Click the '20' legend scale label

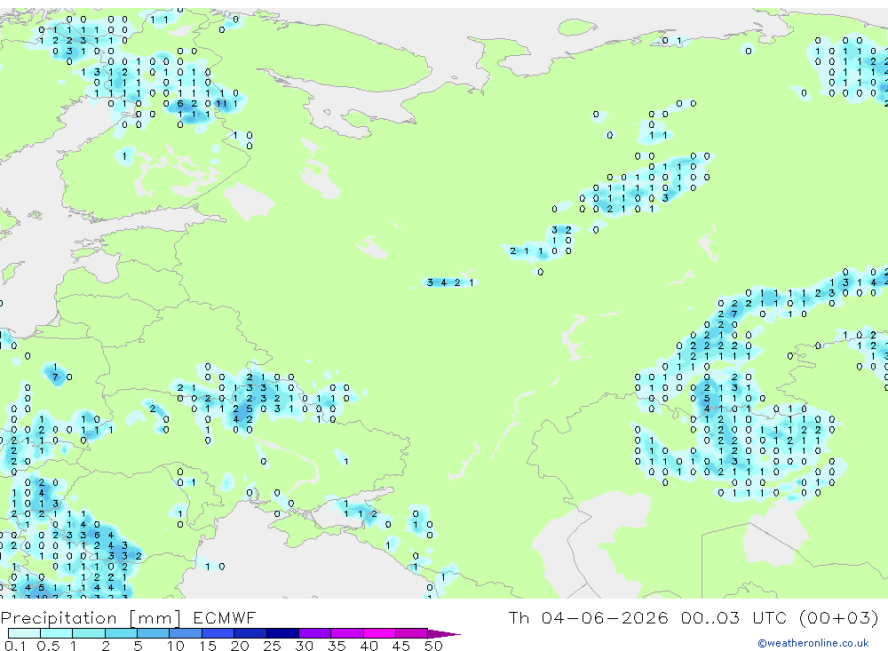click(x=240, y=646)
